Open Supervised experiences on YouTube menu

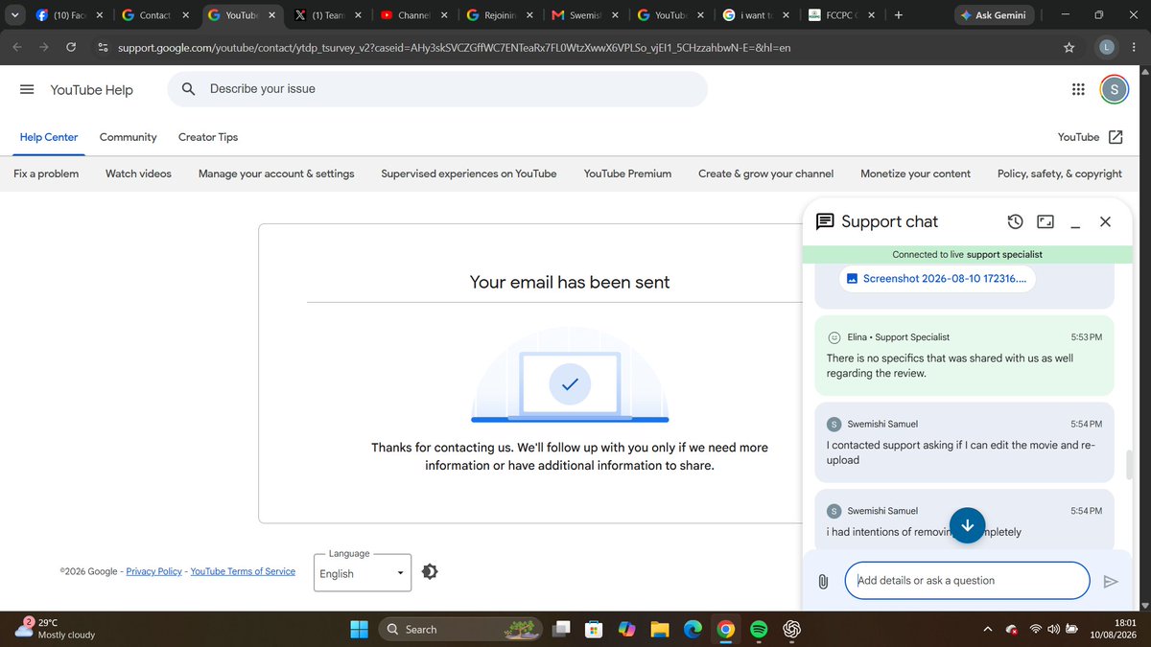point(469,173)
